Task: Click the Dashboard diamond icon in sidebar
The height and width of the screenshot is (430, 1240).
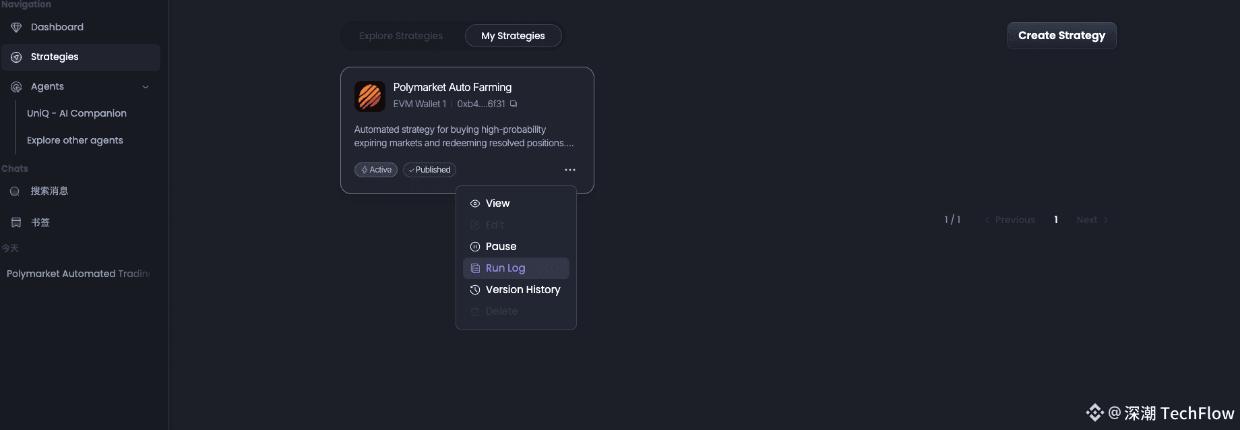Action: point(16,28)
